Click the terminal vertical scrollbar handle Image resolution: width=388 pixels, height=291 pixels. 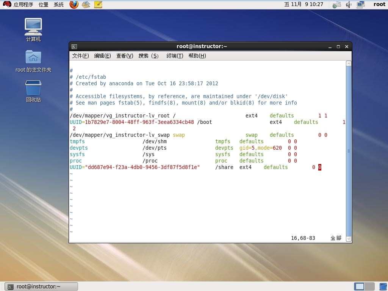(x=349, y=151)
